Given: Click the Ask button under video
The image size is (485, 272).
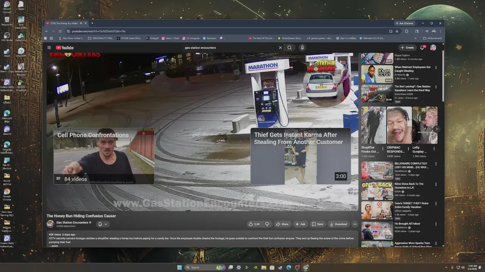Looking at the screenshot, I should [300, 224].
